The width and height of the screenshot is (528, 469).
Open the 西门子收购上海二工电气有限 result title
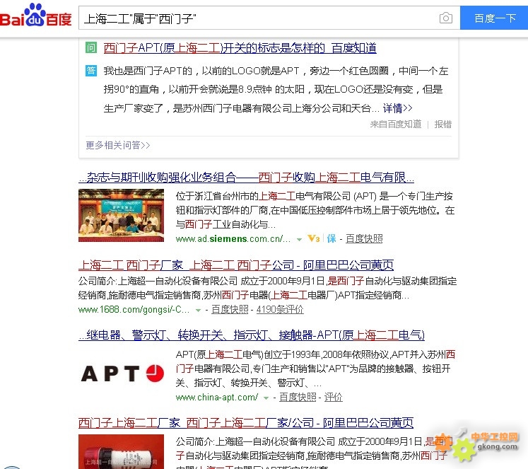click(246, 178)
